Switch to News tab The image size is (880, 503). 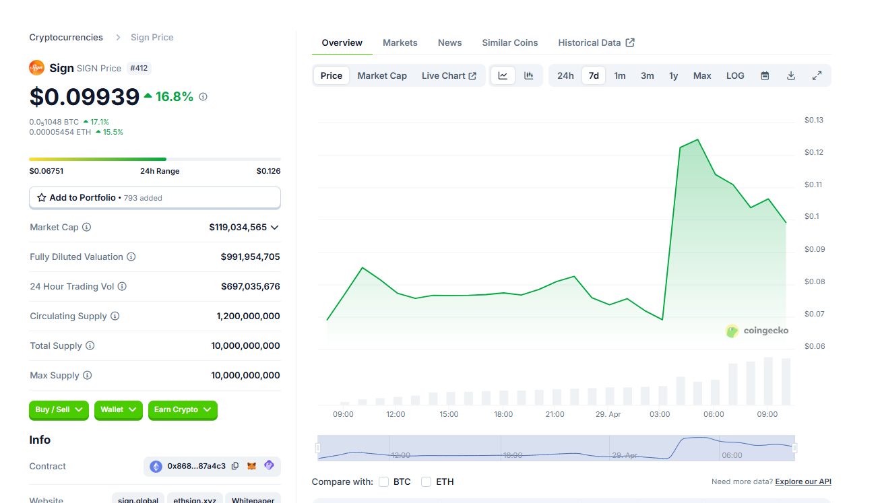[x=450, y=42]
